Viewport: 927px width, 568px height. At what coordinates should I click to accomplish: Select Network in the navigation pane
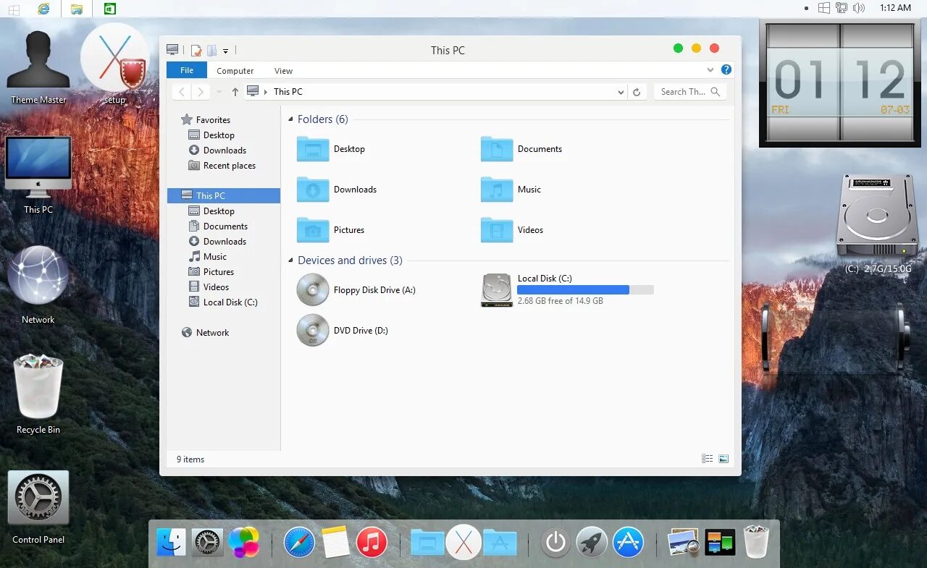click(x=205, y=333)
